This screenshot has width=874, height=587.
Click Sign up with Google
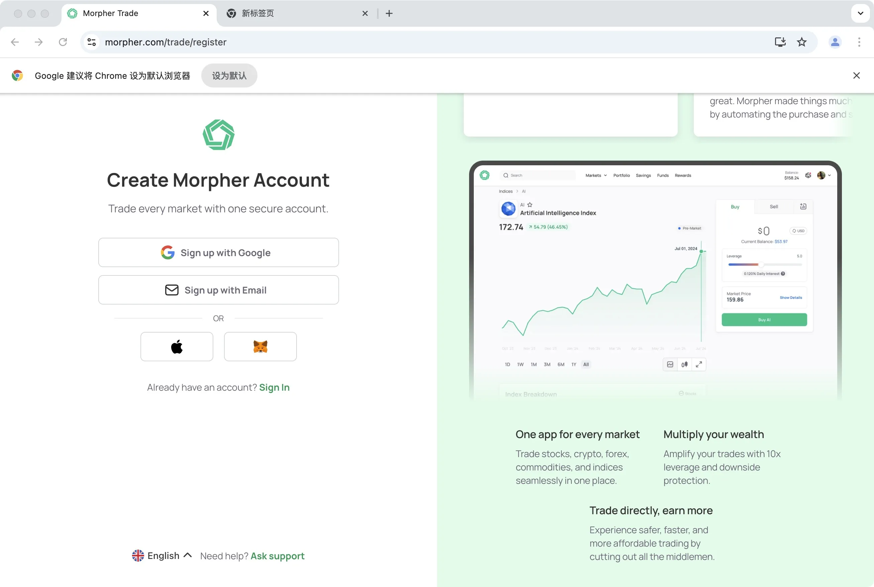point(219,252)
